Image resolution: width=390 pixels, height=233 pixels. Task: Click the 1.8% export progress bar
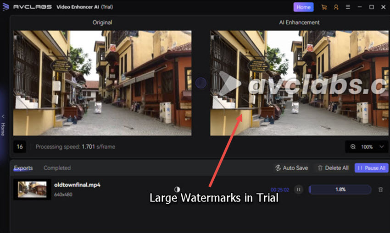340,190
